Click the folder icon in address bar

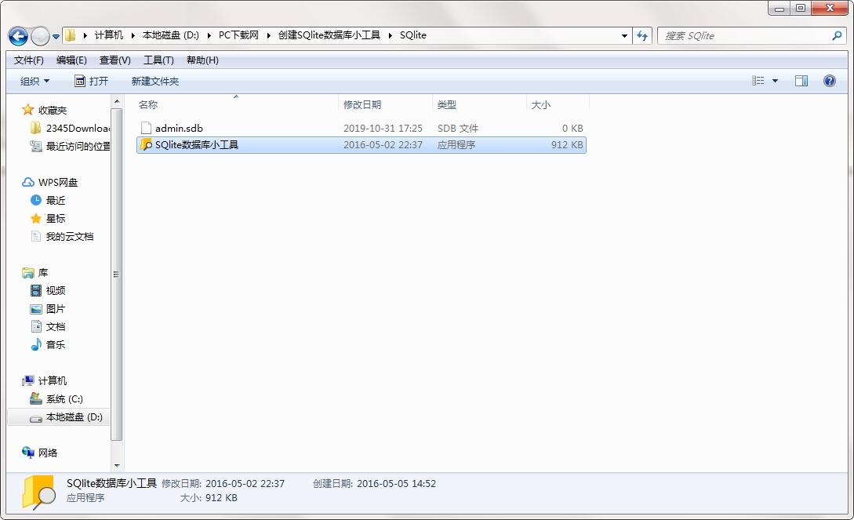pyautogui.click(x=71, y=36)
